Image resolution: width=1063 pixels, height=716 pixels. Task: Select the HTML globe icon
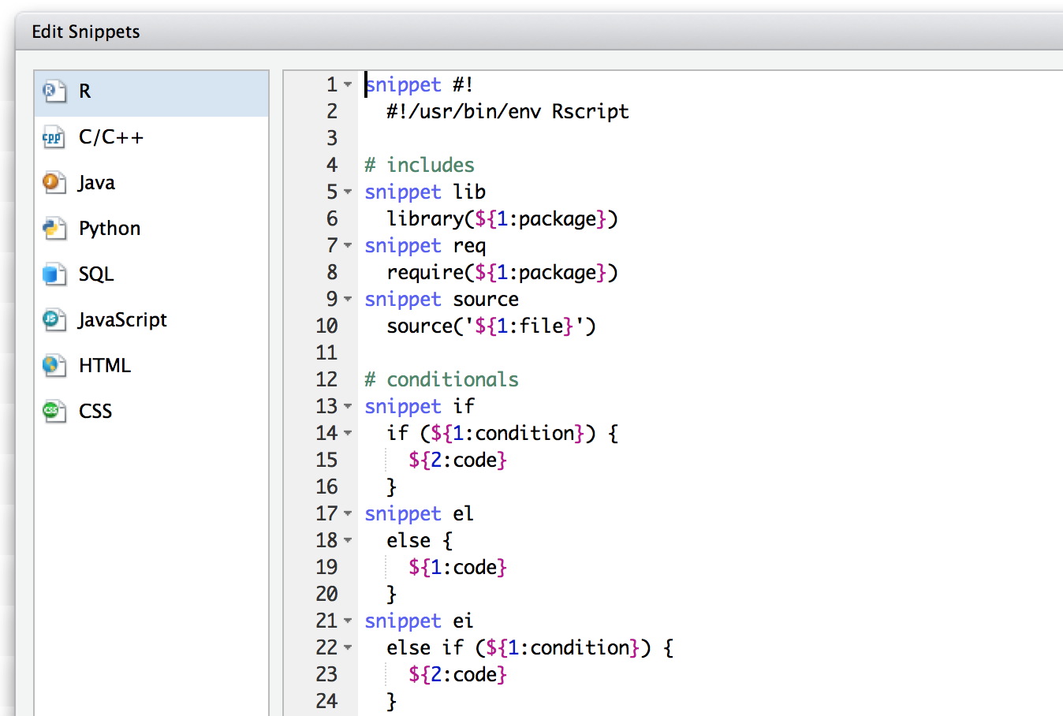point(52,365)
